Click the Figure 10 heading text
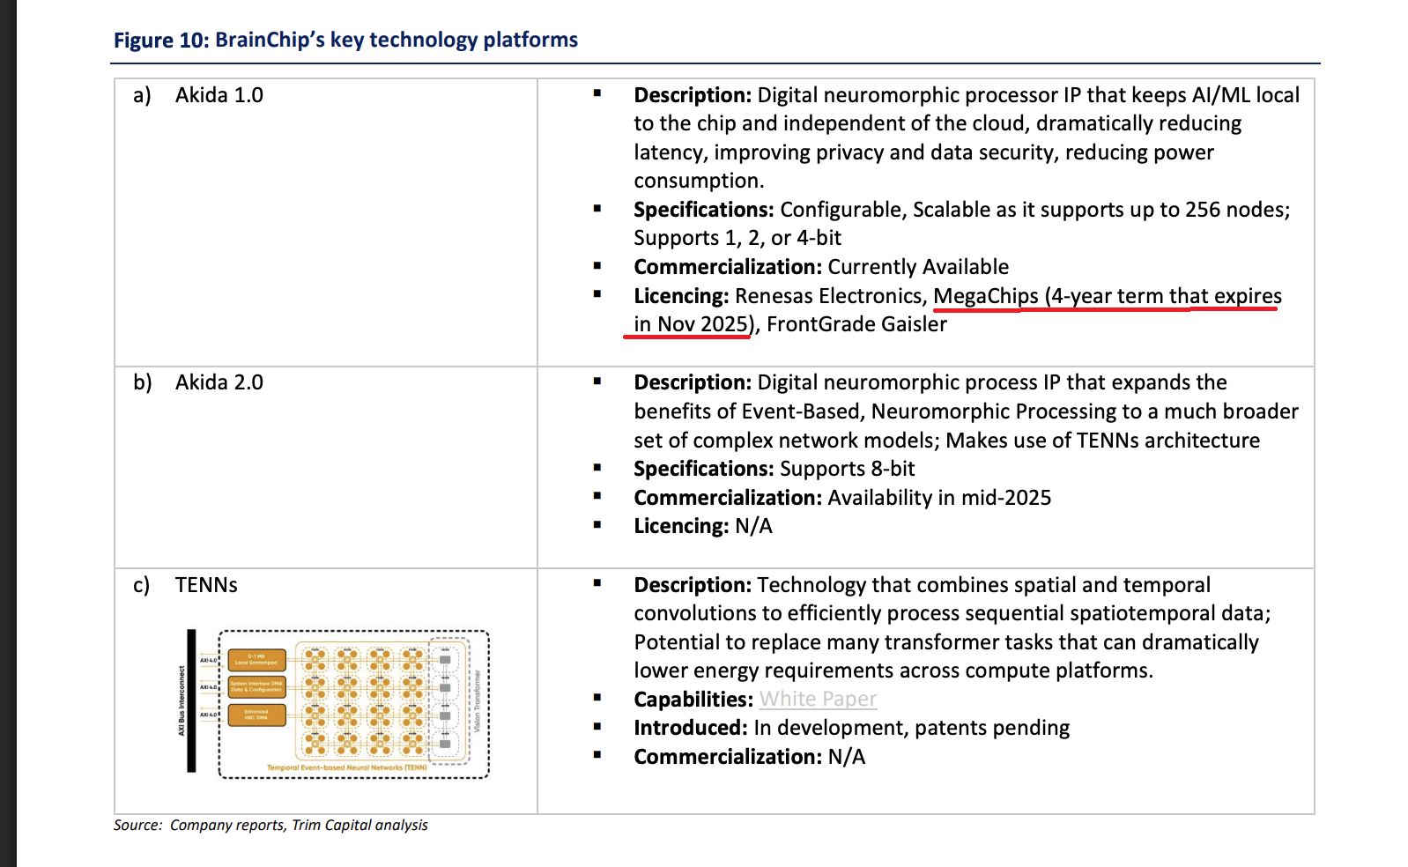The width and height of the screenshot is (1408, 867). [345, 40]
